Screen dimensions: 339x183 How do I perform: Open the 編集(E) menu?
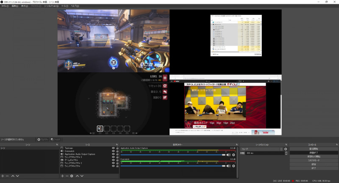pyautogui.click(x=15, y=6)
